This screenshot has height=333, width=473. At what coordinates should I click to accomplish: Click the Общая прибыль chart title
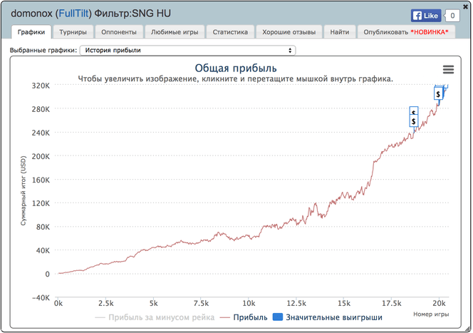pyautogui.click(x=236, y=68)
